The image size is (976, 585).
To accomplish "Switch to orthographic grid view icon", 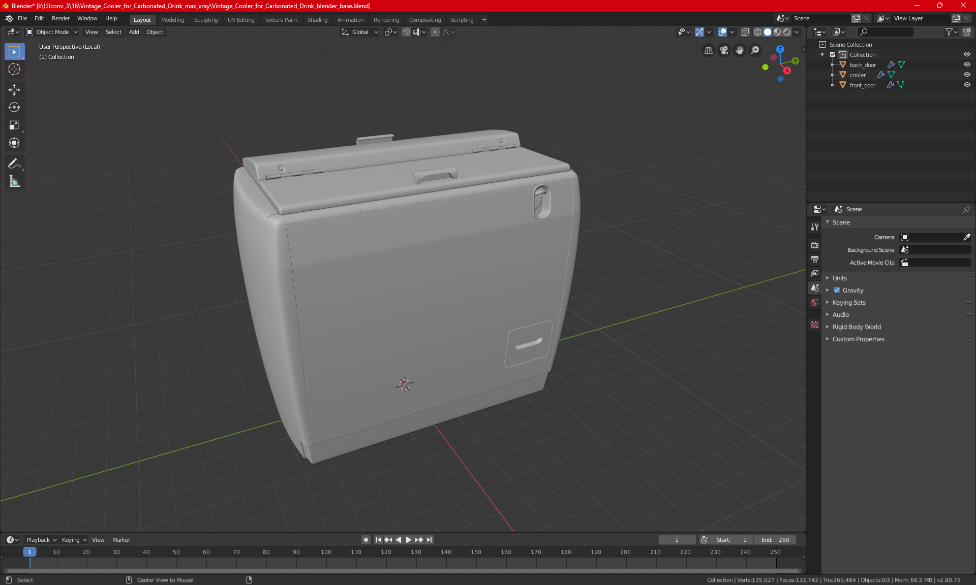I will pos(708,50).
